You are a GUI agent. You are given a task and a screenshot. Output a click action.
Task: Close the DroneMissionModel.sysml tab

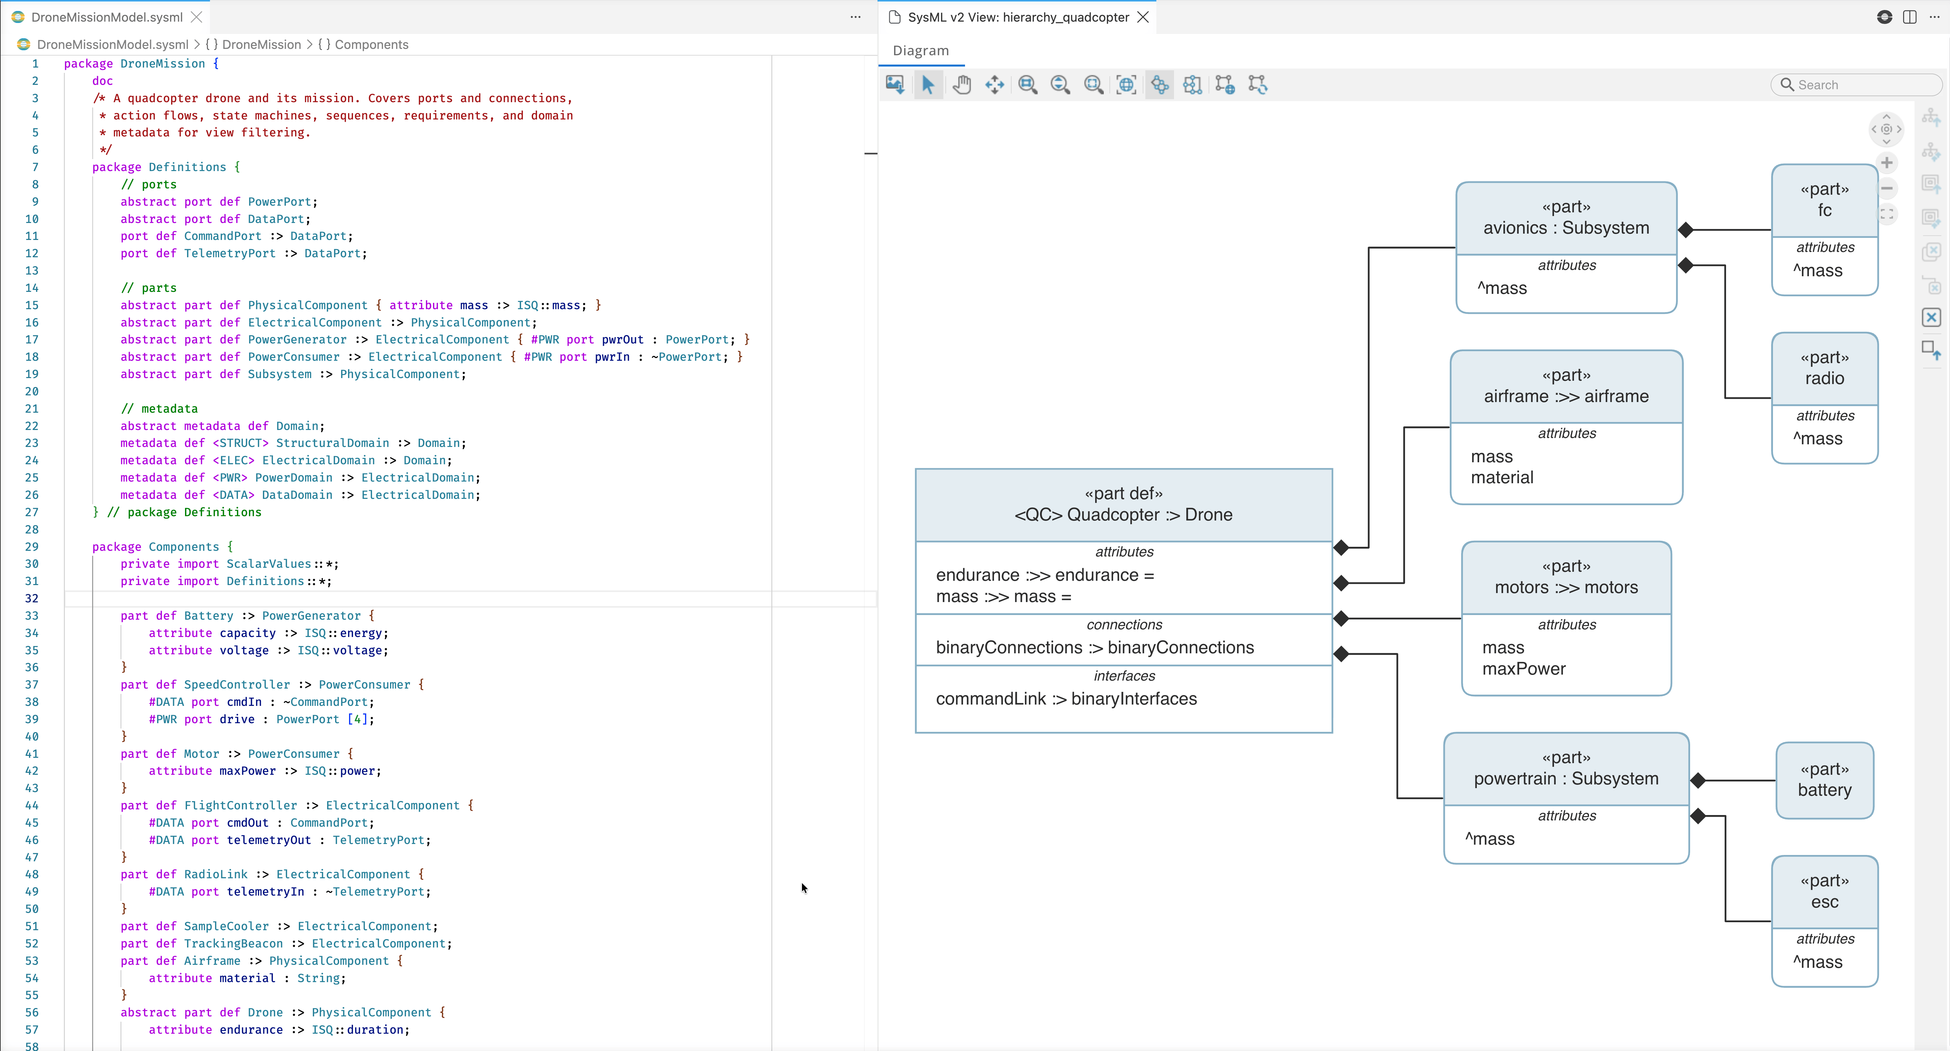point(197,17)
